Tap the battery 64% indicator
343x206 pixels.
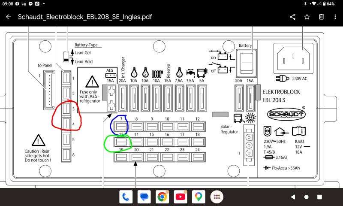tap(329, 4)
